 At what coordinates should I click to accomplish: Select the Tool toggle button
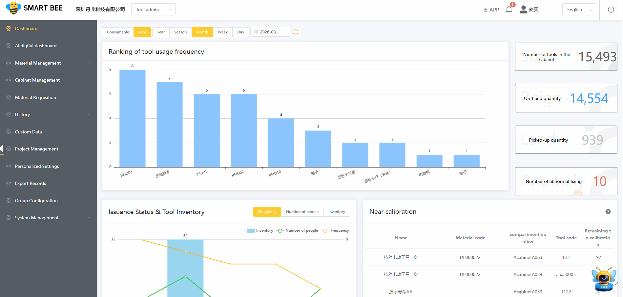pyautogui.click(x=142, y=32)
